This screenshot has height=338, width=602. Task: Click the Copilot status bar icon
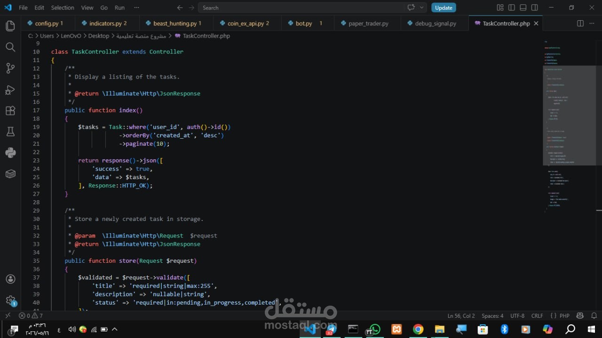(x=580, y=316)
